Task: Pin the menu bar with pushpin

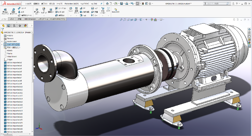Action: pyautogui.click(x=101, y=4)
